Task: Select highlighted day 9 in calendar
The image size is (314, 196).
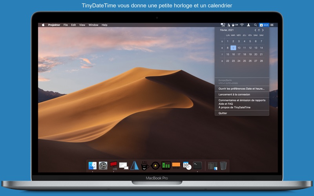Action: [233, 48]
